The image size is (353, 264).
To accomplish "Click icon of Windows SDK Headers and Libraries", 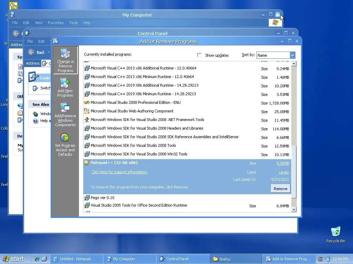I will point(87,128).
